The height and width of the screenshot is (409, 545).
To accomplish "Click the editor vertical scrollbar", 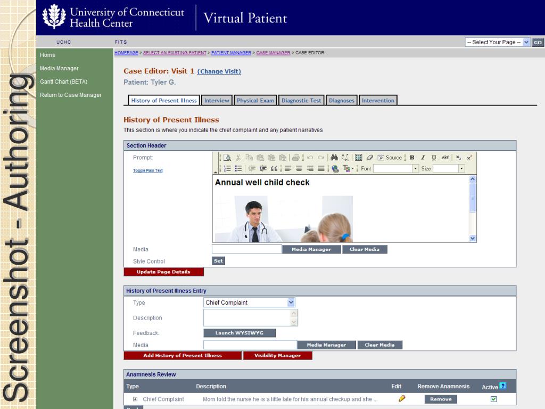I will [473, 209].
